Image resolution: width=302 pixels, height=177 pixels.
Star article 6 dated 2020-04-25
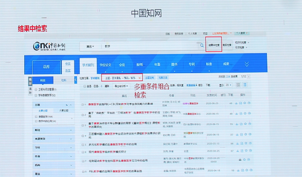[246, 150]
